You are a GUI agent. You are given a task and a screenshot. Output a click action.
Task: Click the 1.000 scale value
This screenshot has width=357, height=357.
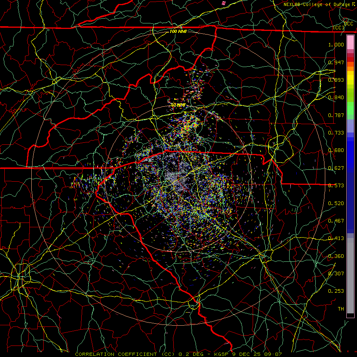336,44
